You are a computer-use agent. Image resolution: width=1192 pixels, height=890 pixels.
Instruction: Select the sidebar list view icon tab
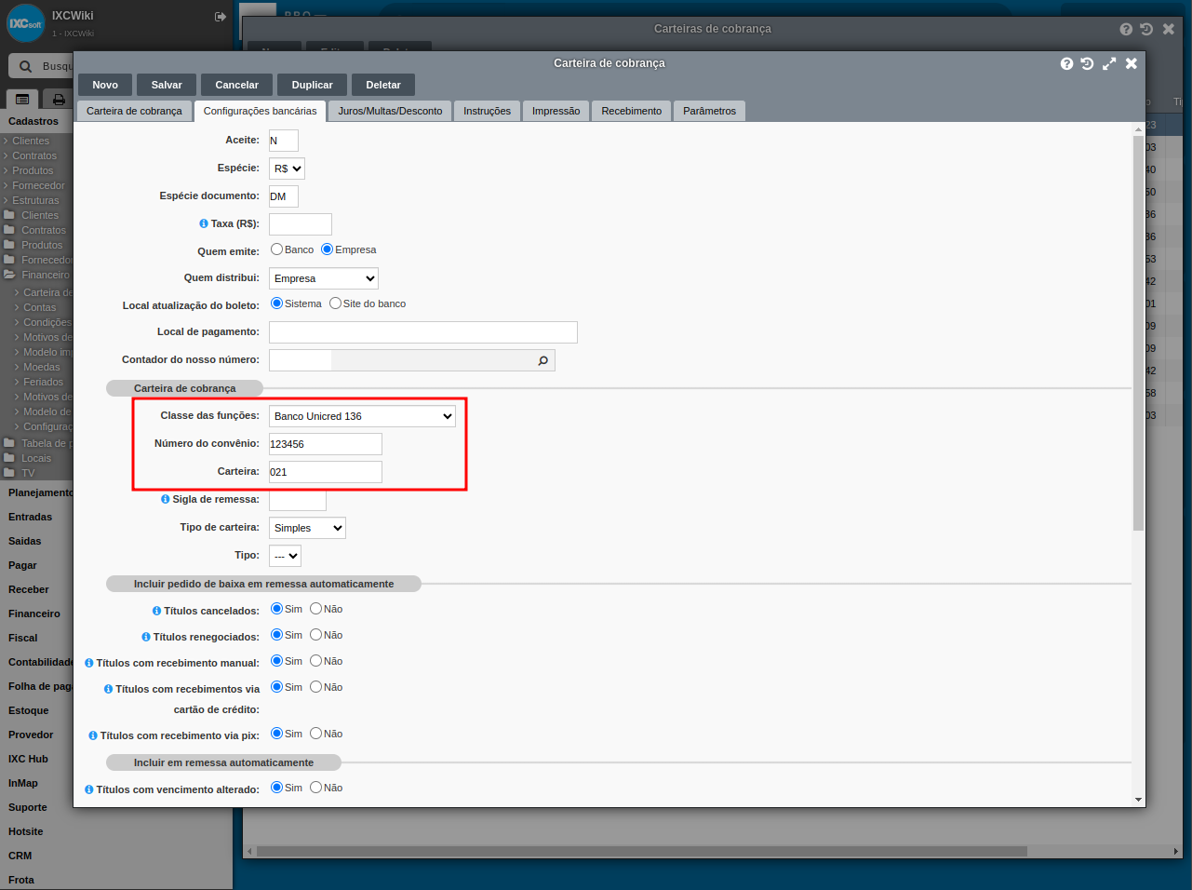(22, 99)
